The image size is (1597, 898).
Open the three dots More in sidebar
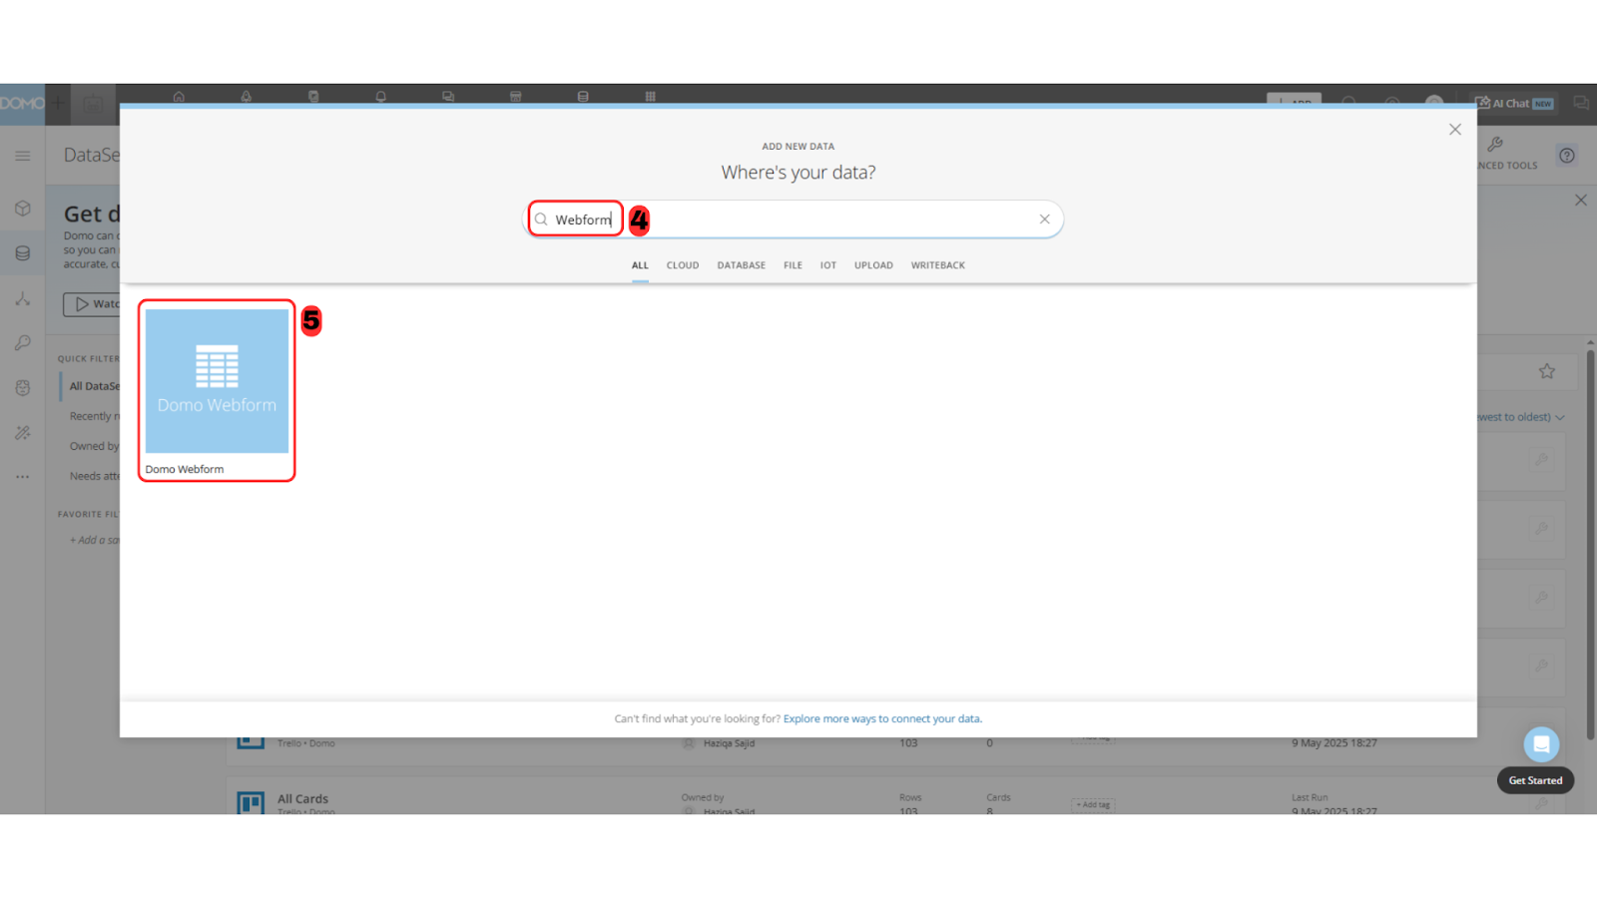[23, 477]
